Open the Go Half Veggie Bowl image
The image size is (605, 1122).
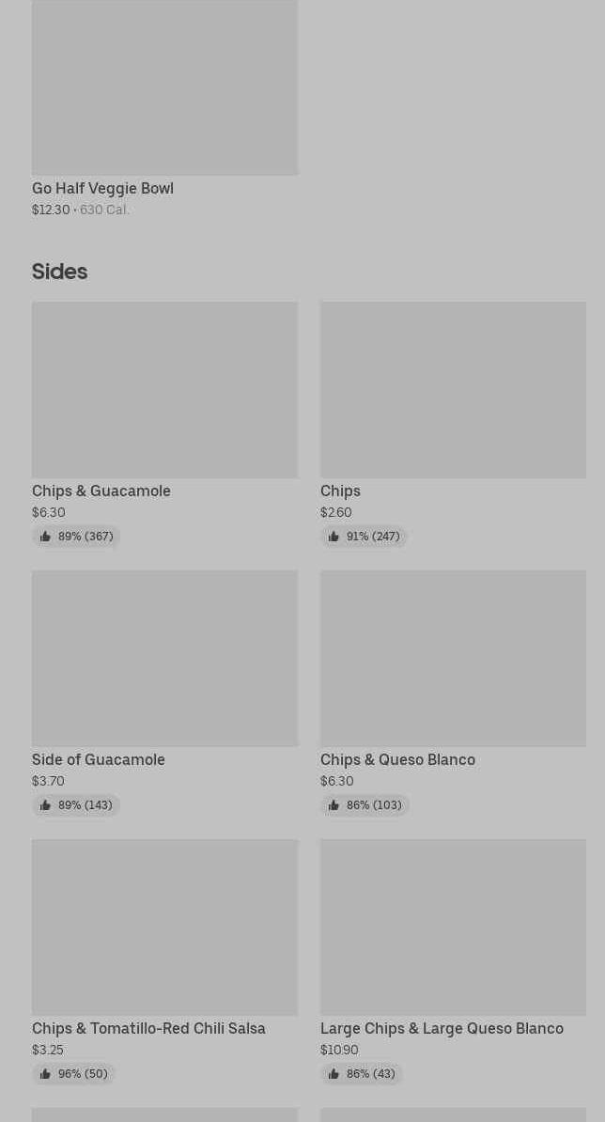164,87
